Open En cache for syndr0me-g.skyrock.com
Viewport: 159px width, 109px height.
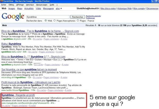click(38, 65)
